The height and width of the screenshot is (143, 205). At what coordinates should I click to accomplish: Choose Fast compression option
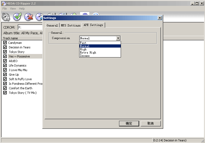(x=100, y=43)
